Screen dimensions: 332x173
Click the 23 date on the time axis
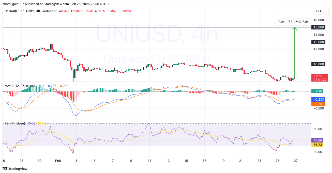tap(259, 161)
